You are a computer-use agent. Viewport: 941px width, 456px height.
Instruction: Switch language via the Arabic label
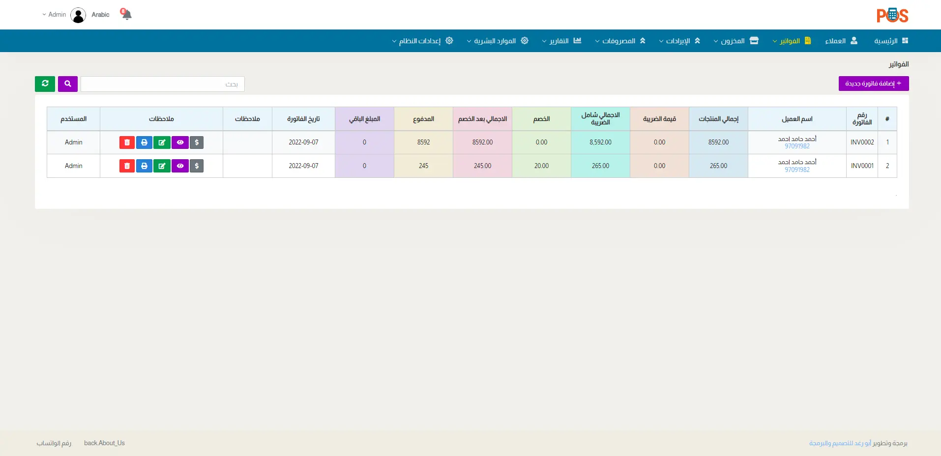coord(100,15)
